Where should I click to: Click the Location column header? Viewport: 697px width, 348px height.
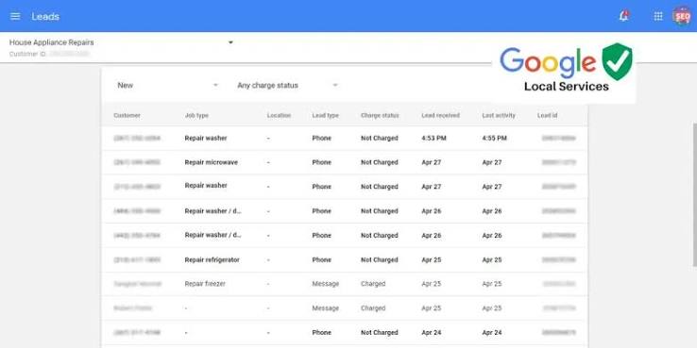tap(279, 115)
